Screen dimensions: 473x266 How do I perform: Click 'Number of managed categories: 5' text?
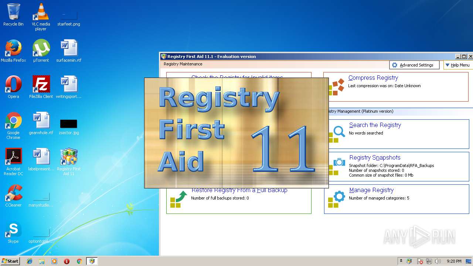point(379,198)
